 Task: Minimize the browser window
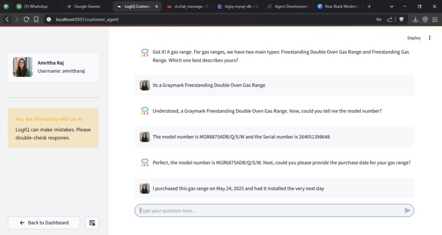click(x=405, y=6)
